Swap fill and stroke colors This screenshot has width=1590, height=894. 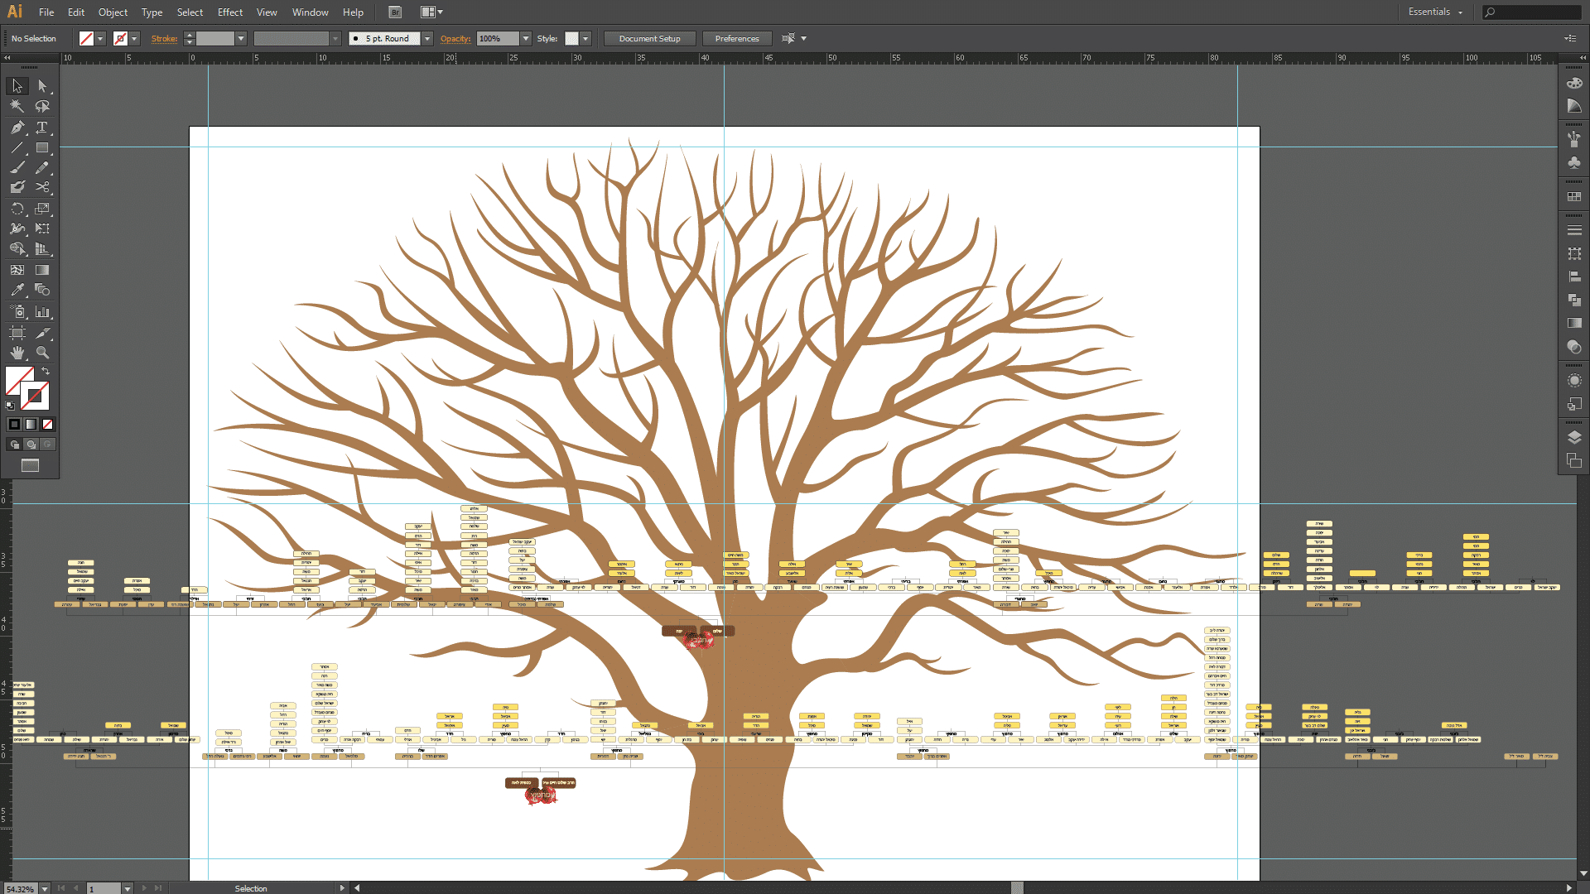(46, 371)
